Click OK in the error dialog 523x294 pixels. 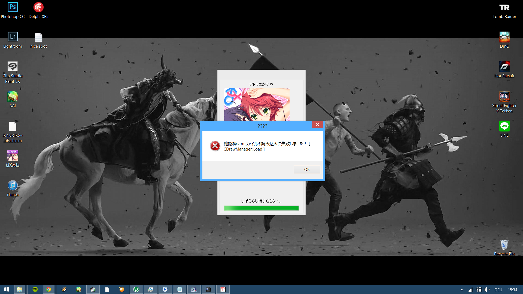307,169
